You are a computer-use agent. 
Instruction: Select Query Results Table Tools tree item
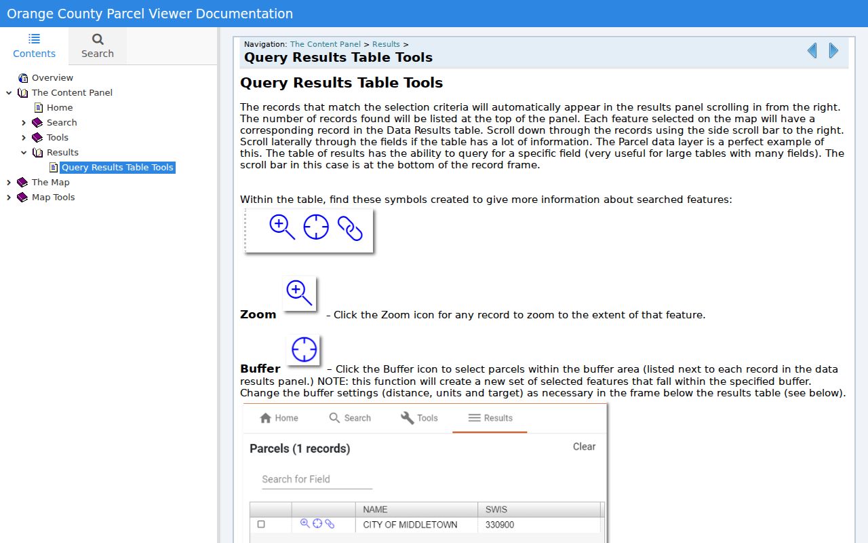117,167
